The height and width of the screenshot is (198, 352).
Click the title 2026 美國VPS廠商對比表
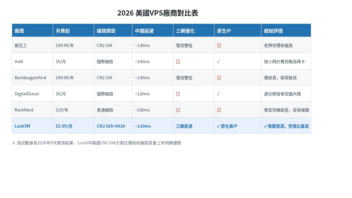158,13
